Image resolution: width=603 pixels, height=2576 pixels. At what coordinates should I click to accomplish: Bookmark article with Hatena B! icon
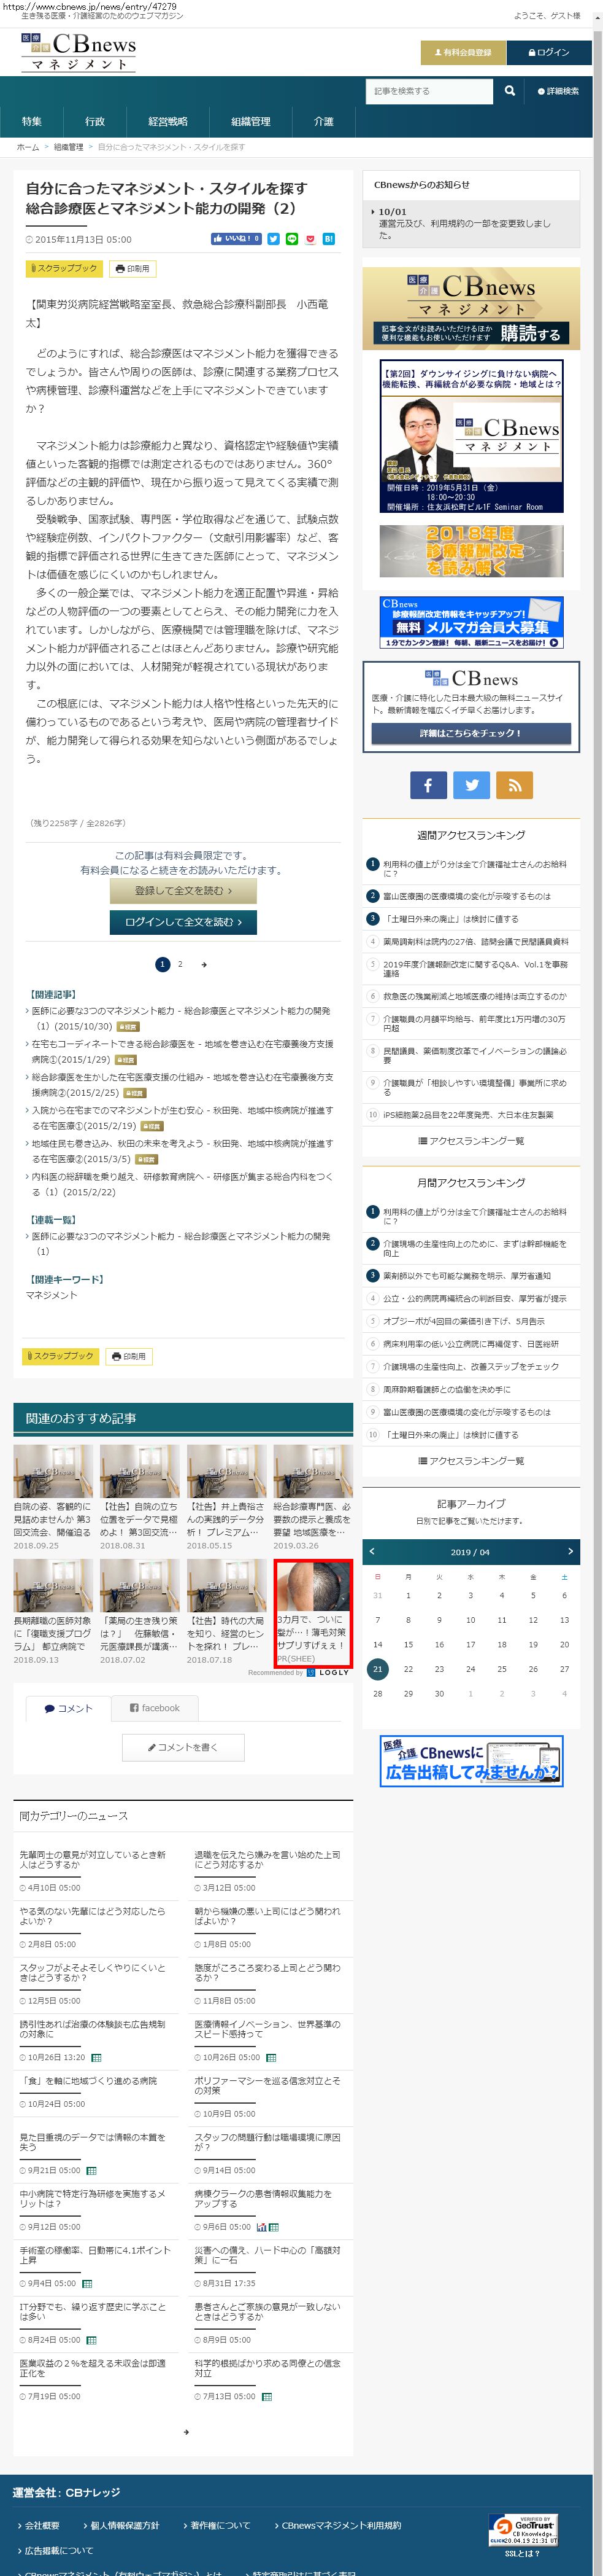click(328, 239)
